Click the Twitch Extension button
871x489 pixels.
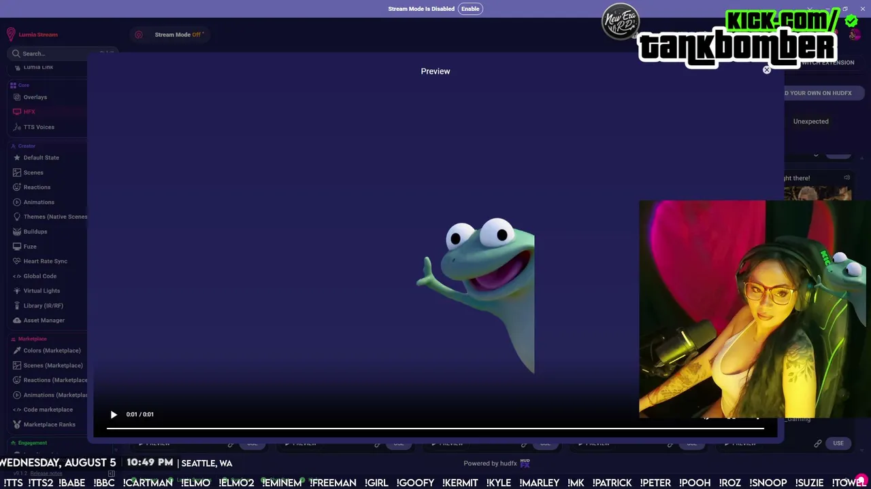coord(827,62)
